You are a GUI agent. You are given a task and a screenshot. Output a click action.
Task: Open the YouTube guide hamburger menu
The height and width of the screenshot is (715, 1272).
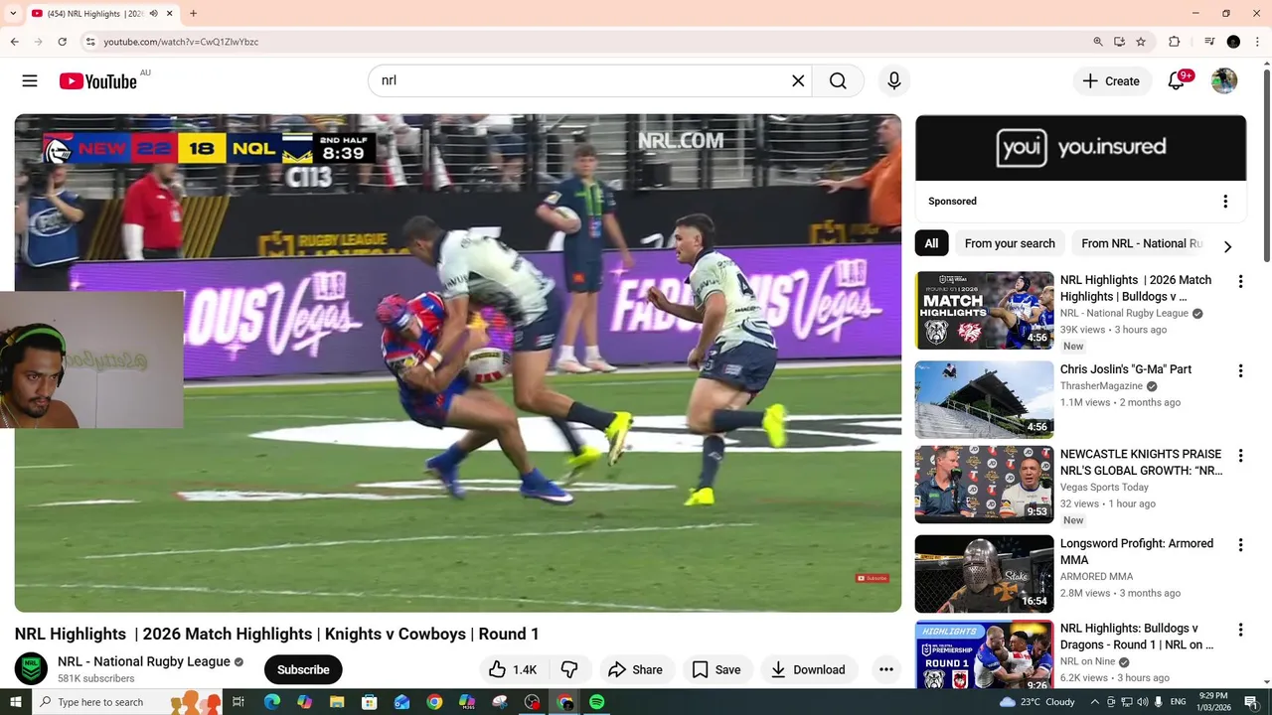click(30, 81)
